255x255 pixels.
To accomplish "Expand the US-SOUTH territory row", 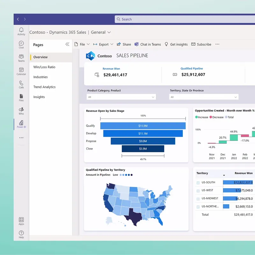I will point(198,183).
